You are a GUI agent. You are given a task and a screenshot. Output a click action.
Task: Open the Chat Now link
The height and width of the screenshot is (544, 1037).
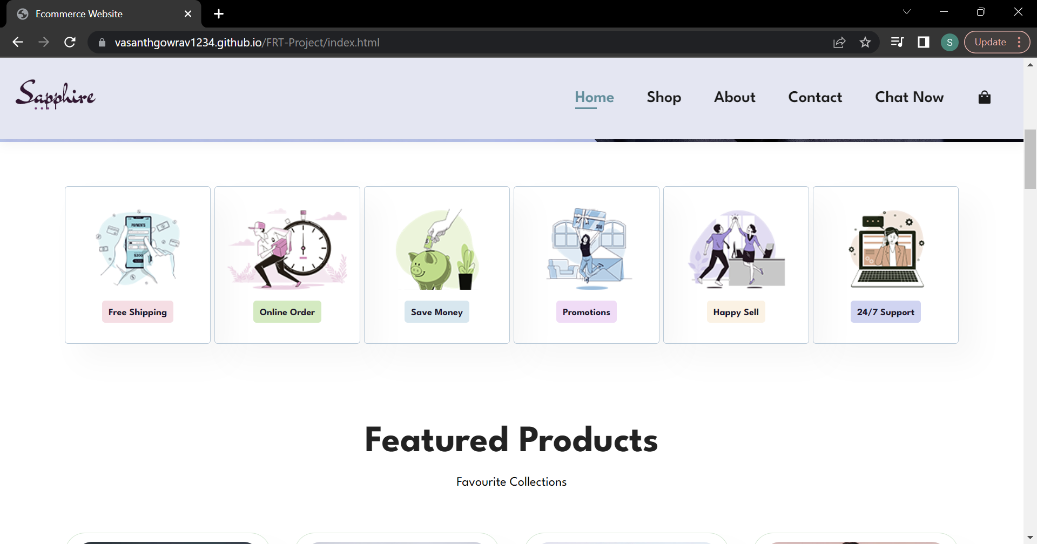click(909, 97)
